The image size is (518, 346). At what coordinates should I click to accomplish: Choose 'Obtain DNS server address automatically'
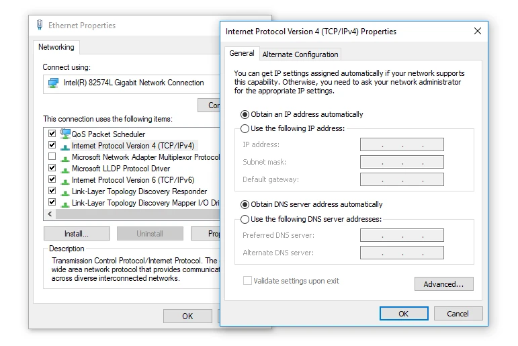click(x=245, y=204)
